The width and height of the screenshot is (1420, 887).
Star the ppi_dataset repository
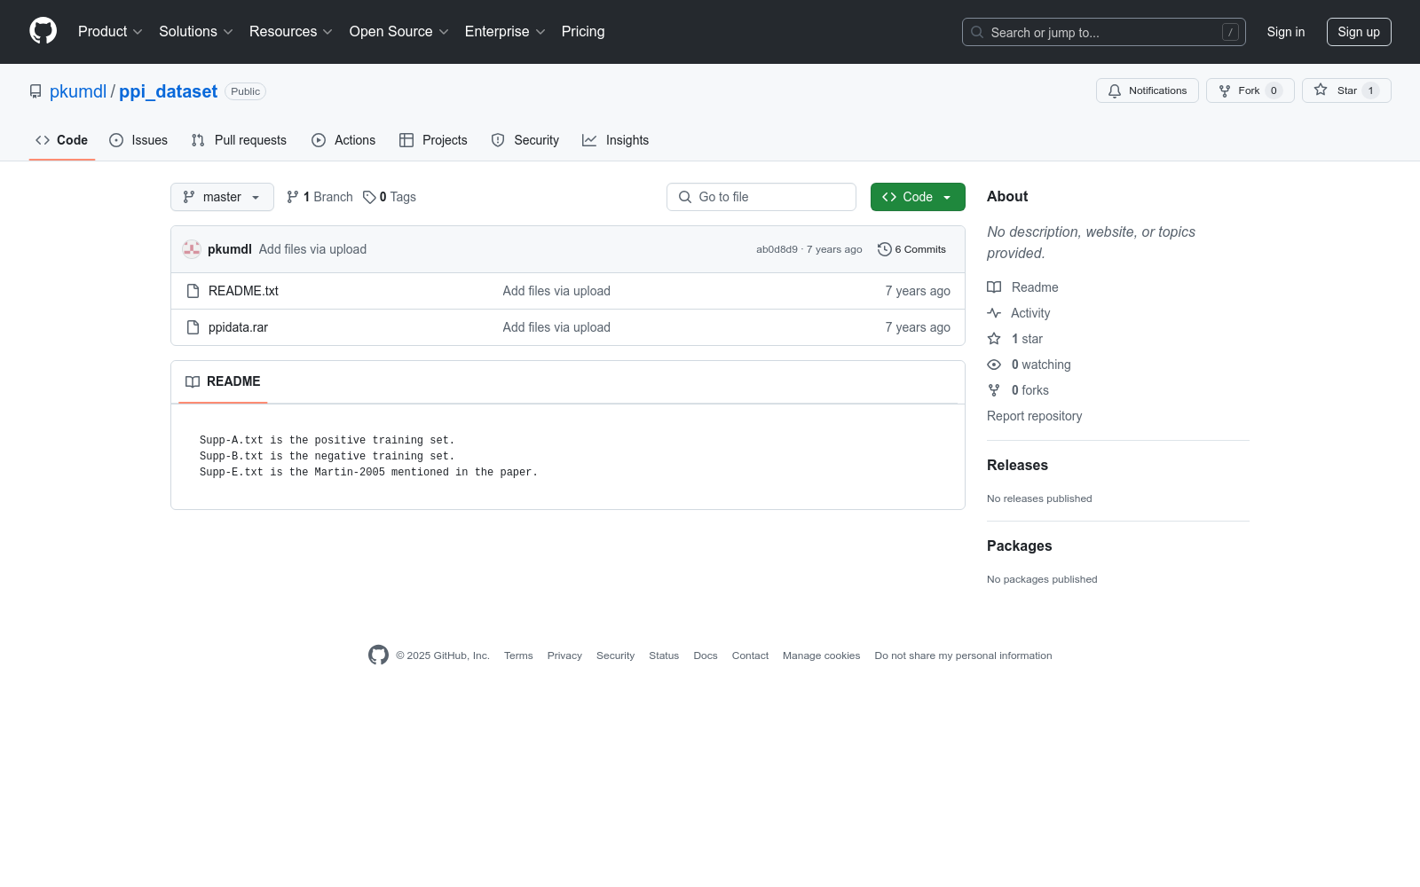pyautogui.click(x=1346, y=90)
